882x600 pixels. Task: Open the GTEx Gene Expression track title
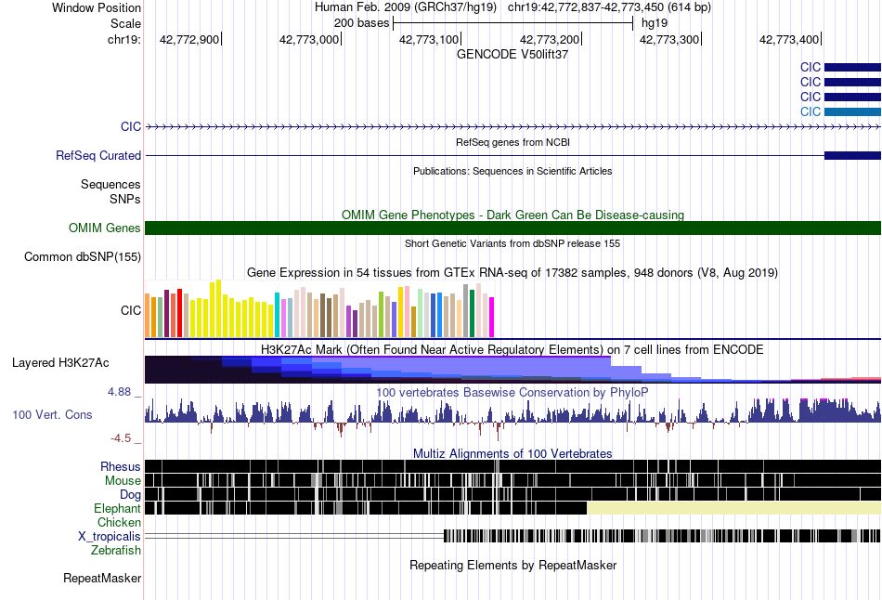pos(512,273)
